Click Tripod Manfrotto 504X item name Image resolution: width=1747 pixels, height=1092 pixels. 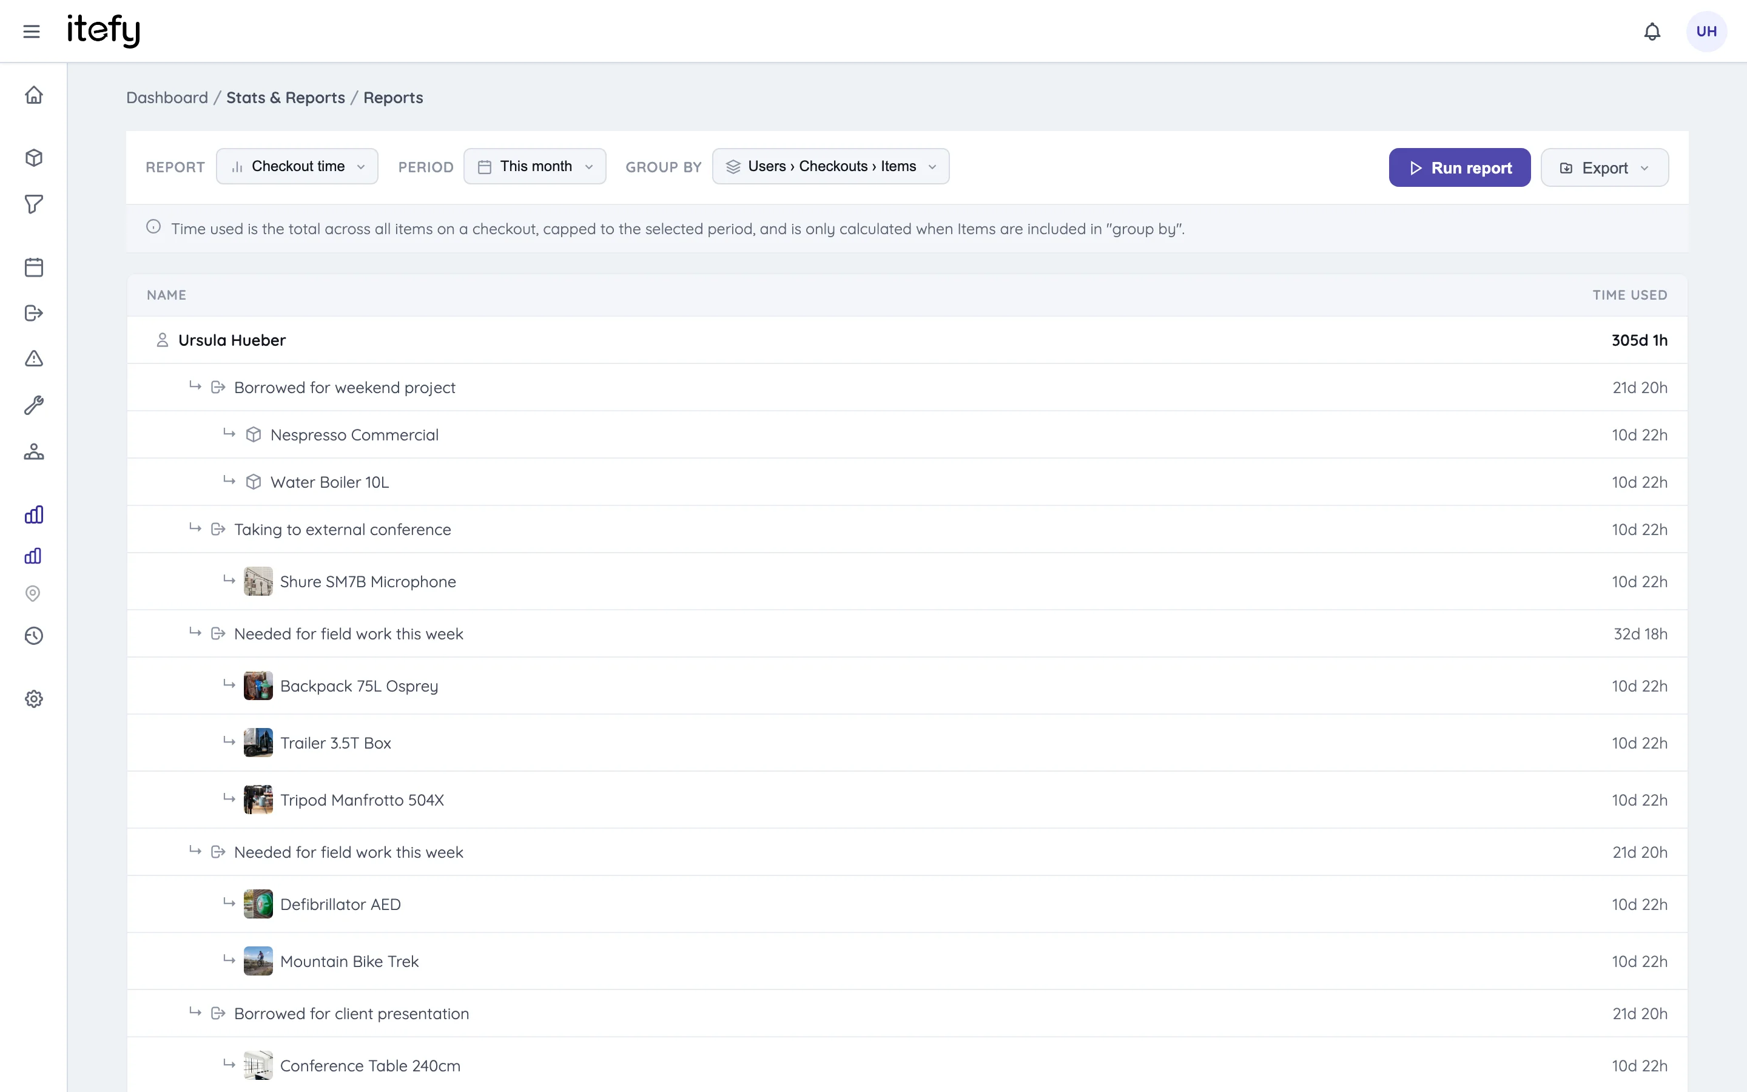362,800
